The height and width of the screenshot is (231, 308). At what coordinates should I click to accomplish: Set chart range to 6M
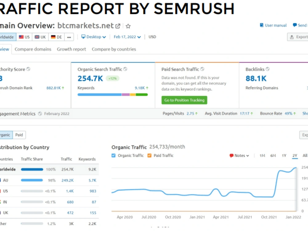tap(273, 156)
